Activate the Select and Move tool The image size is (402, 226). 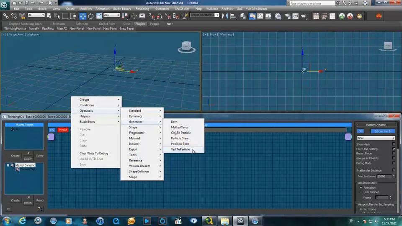point(83,16)
